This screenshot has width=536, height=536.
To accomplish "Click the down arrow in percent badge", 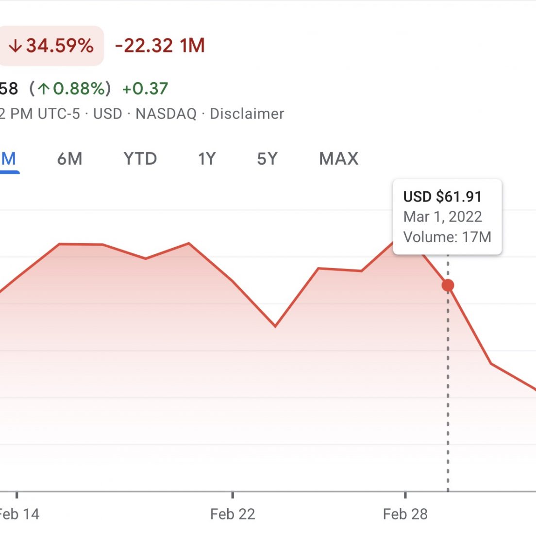I will [16, 46].
